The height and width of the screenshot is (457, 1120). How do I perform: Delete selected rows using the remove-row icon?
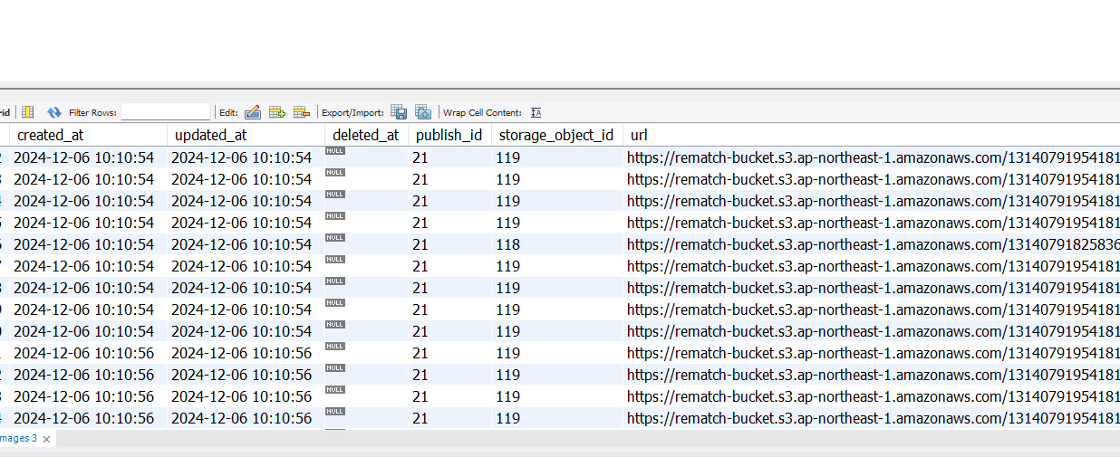pos(302,112)
